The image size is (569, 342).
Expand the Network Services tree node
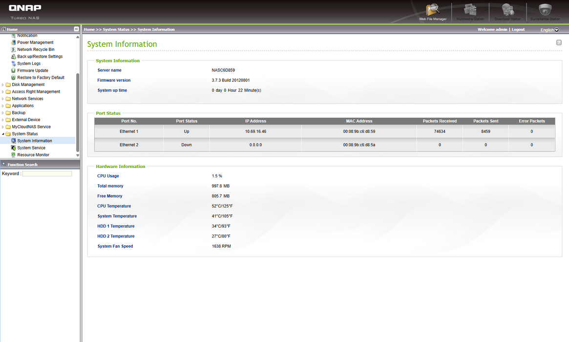[3, 99]
